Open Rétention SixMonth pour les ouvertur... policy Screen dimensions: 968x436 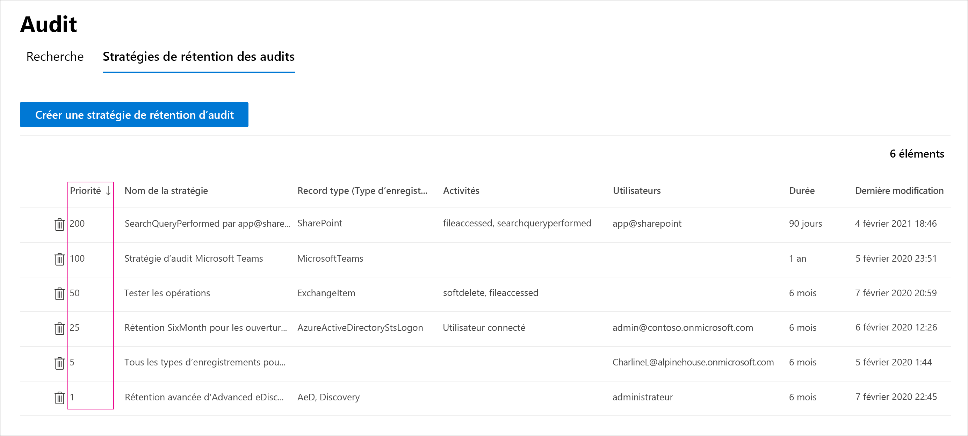pos(205,327)
